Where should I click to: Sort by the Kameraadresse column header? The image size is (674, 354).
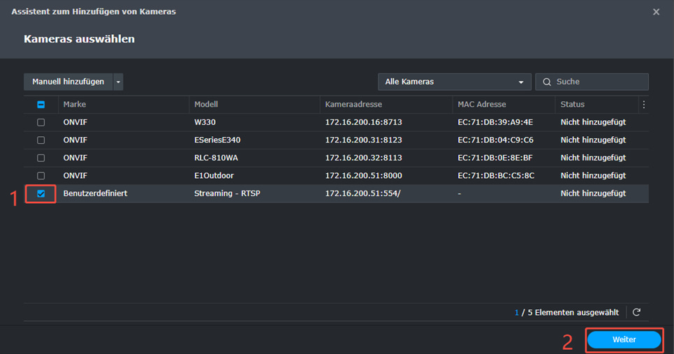353,105
